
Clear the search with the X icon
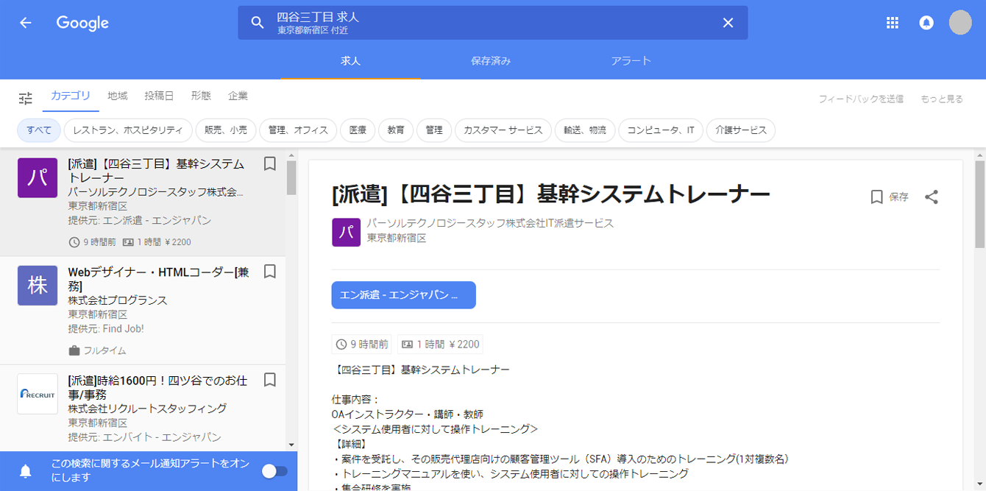click(x=728, y=23)
